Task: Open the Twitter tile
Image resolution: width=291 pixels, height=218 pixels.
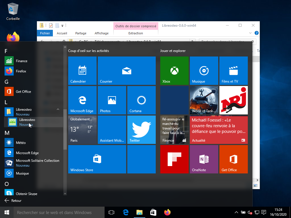Action: click(142, 129)
